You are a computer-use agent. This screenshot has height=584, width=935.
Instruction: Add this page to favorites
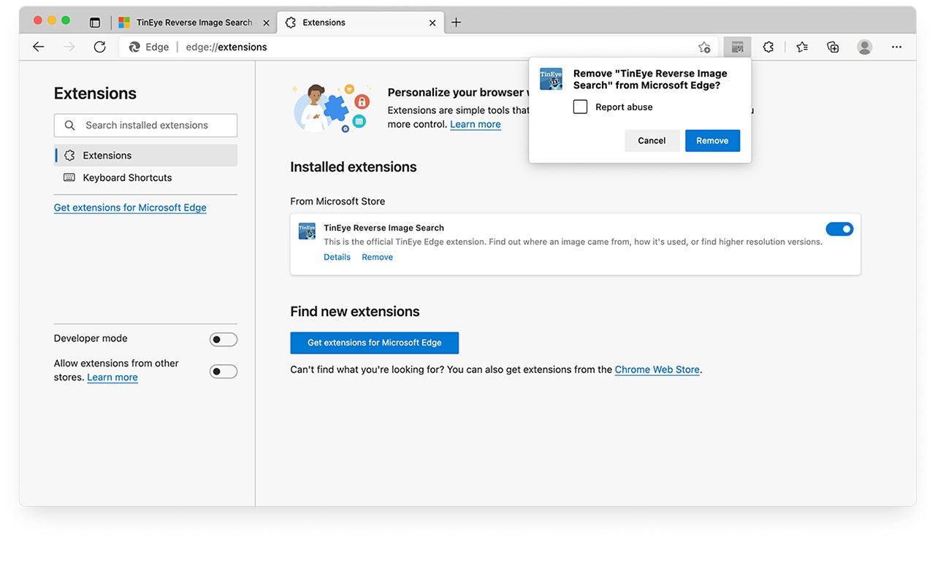(704, 47)
